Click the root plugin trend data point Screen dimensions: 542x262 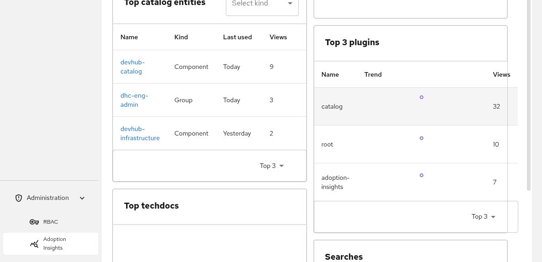pyautogui.click(x=422, y=138)
